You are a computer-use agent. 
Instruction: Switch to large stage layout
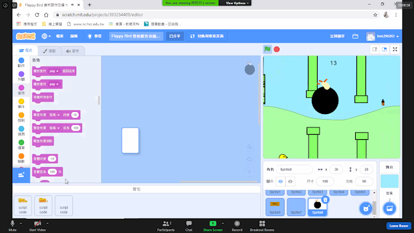(x=384, y=49)
